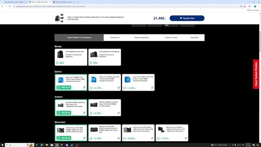Open external link on +7.473 graphics card
Screen dimensions: 261x147
[186, 138]
